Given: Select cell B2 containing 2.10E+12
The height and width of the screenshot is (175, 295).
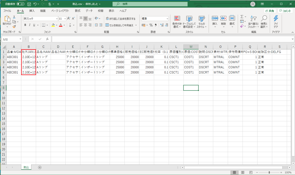Looking at the screenshot, I should click(x=29, y=57).
